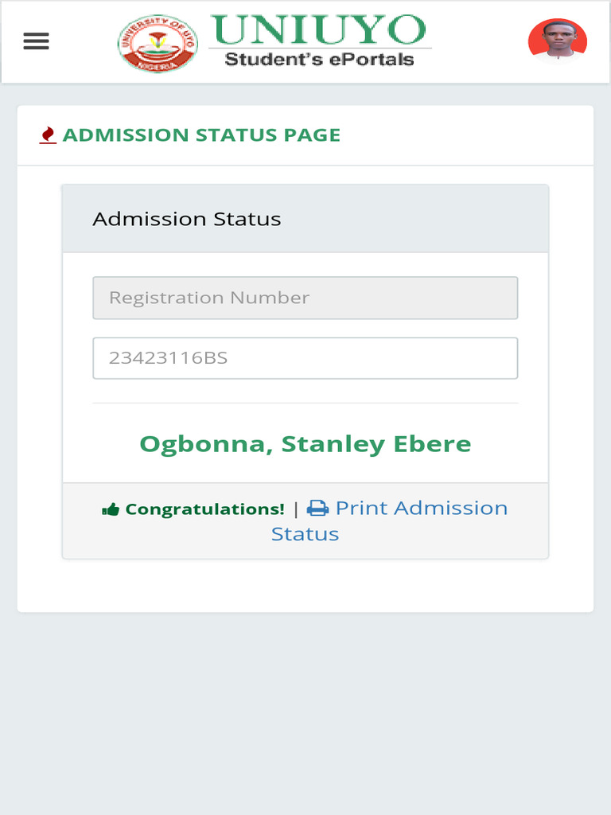Click the Student's ePortals subtitle text
This screenshot has width=611, height=815.
coord(319,59)
